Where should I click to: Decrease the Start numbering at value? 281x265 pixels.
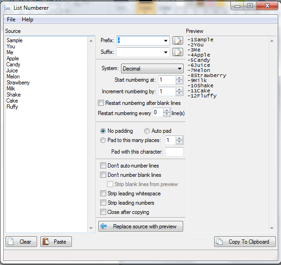[179, 82]
